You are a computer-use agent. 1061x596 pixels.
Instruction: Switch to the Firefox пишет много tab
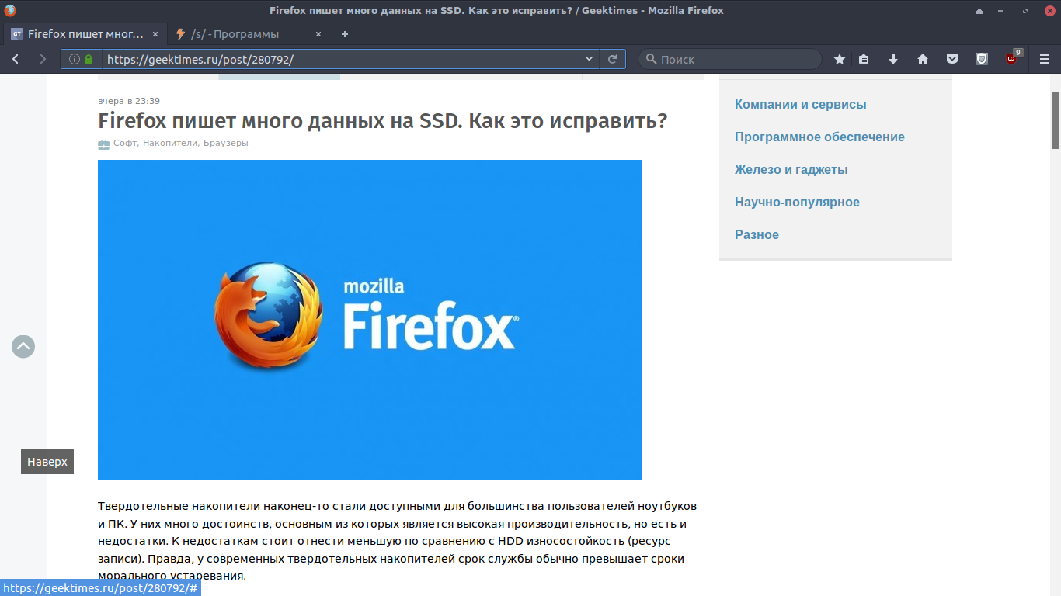click(86, 34)
